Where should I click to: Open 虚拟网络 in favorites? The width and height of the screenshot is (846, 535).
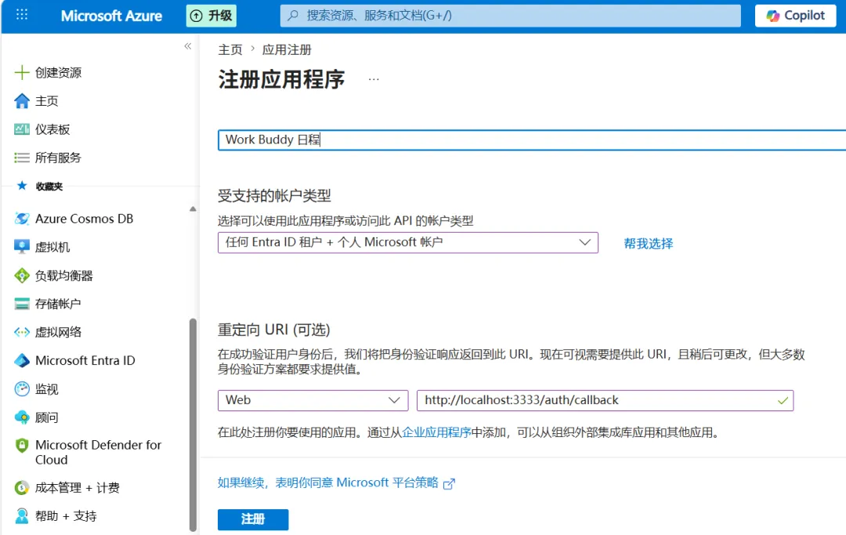[58, 332]
